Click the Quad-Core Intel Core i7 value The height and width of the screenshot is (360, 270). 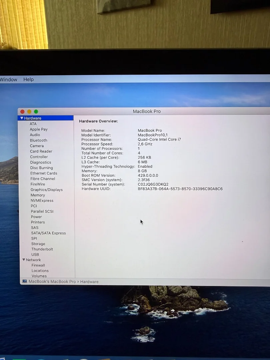159,139
